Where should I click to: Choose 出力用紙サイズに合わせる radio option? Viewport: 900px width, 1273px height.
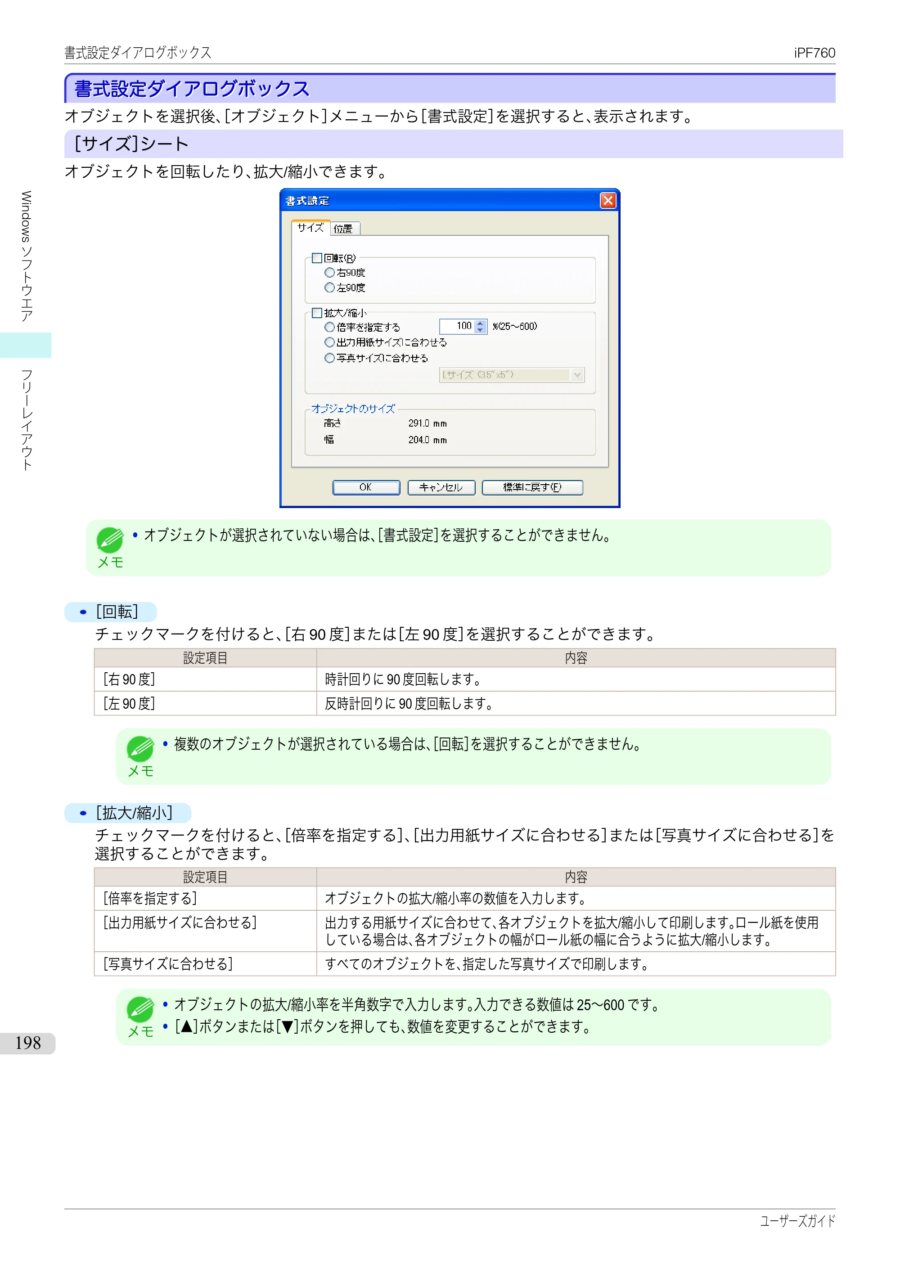coord(329,342)
